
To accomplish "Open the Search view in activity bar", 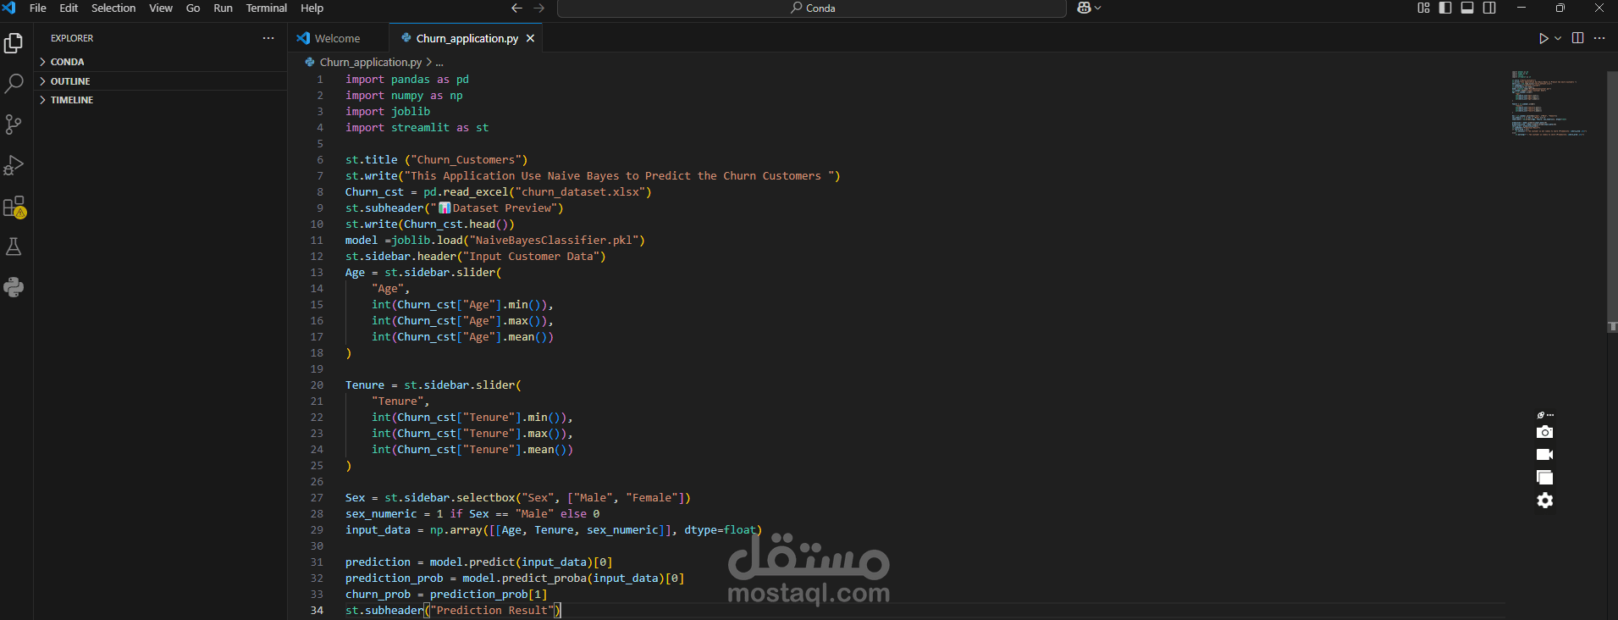I will (x=14, y=83).
